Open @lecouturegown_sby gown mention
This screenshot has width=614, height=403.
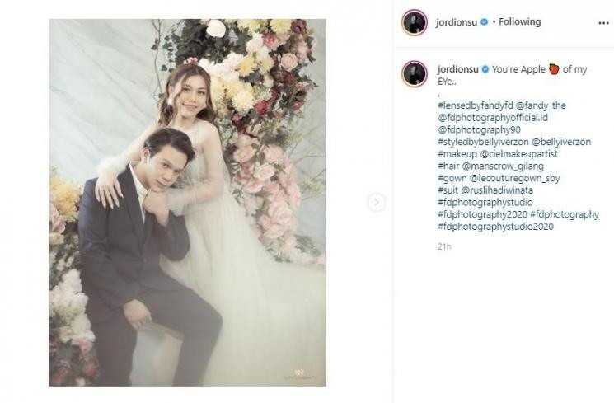click(x=514, y=178)
